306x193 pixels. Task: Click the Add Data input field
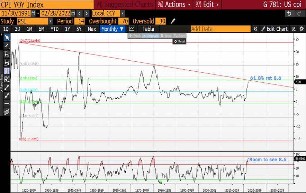[221, 29]
